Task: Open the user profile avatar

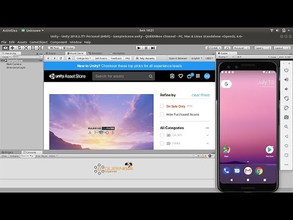Action: pyautogui.click(x=207, y=76)
